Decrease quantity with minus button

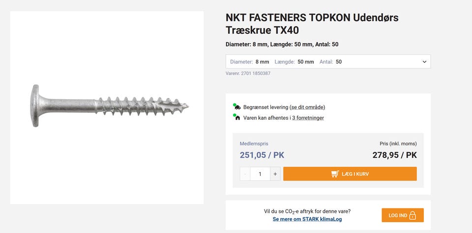(x=245, y=174)
